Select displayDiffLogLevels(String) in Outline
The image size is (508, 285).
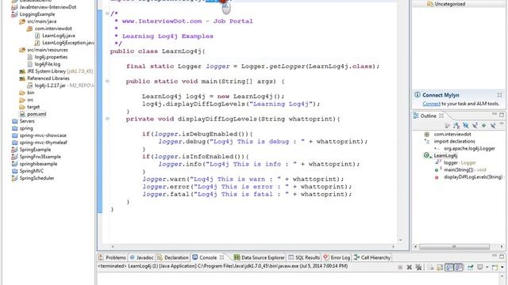473,177
